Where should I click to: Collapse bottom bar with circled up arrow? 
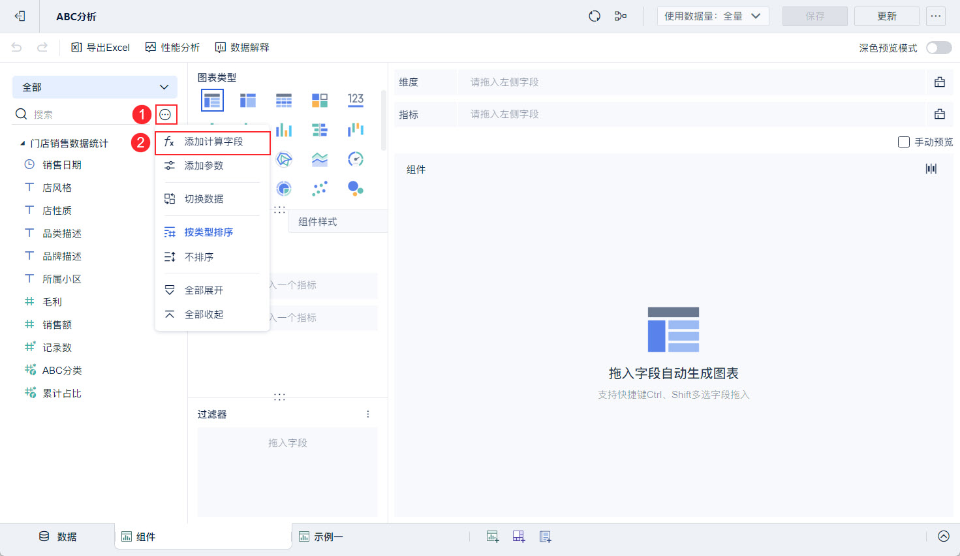point(944,536)
